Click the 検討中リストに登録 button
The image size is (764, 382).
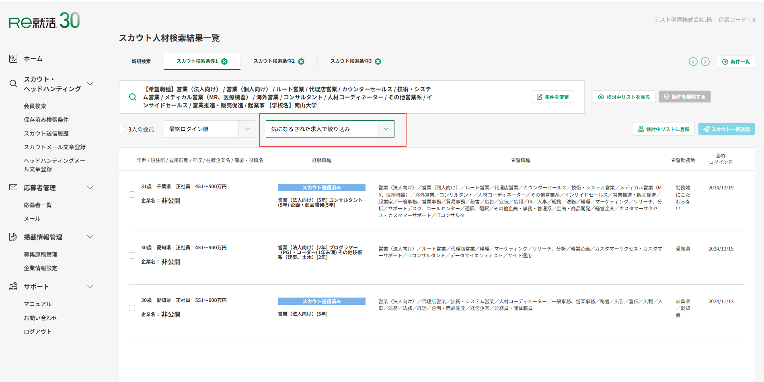[x=664, y=129]
